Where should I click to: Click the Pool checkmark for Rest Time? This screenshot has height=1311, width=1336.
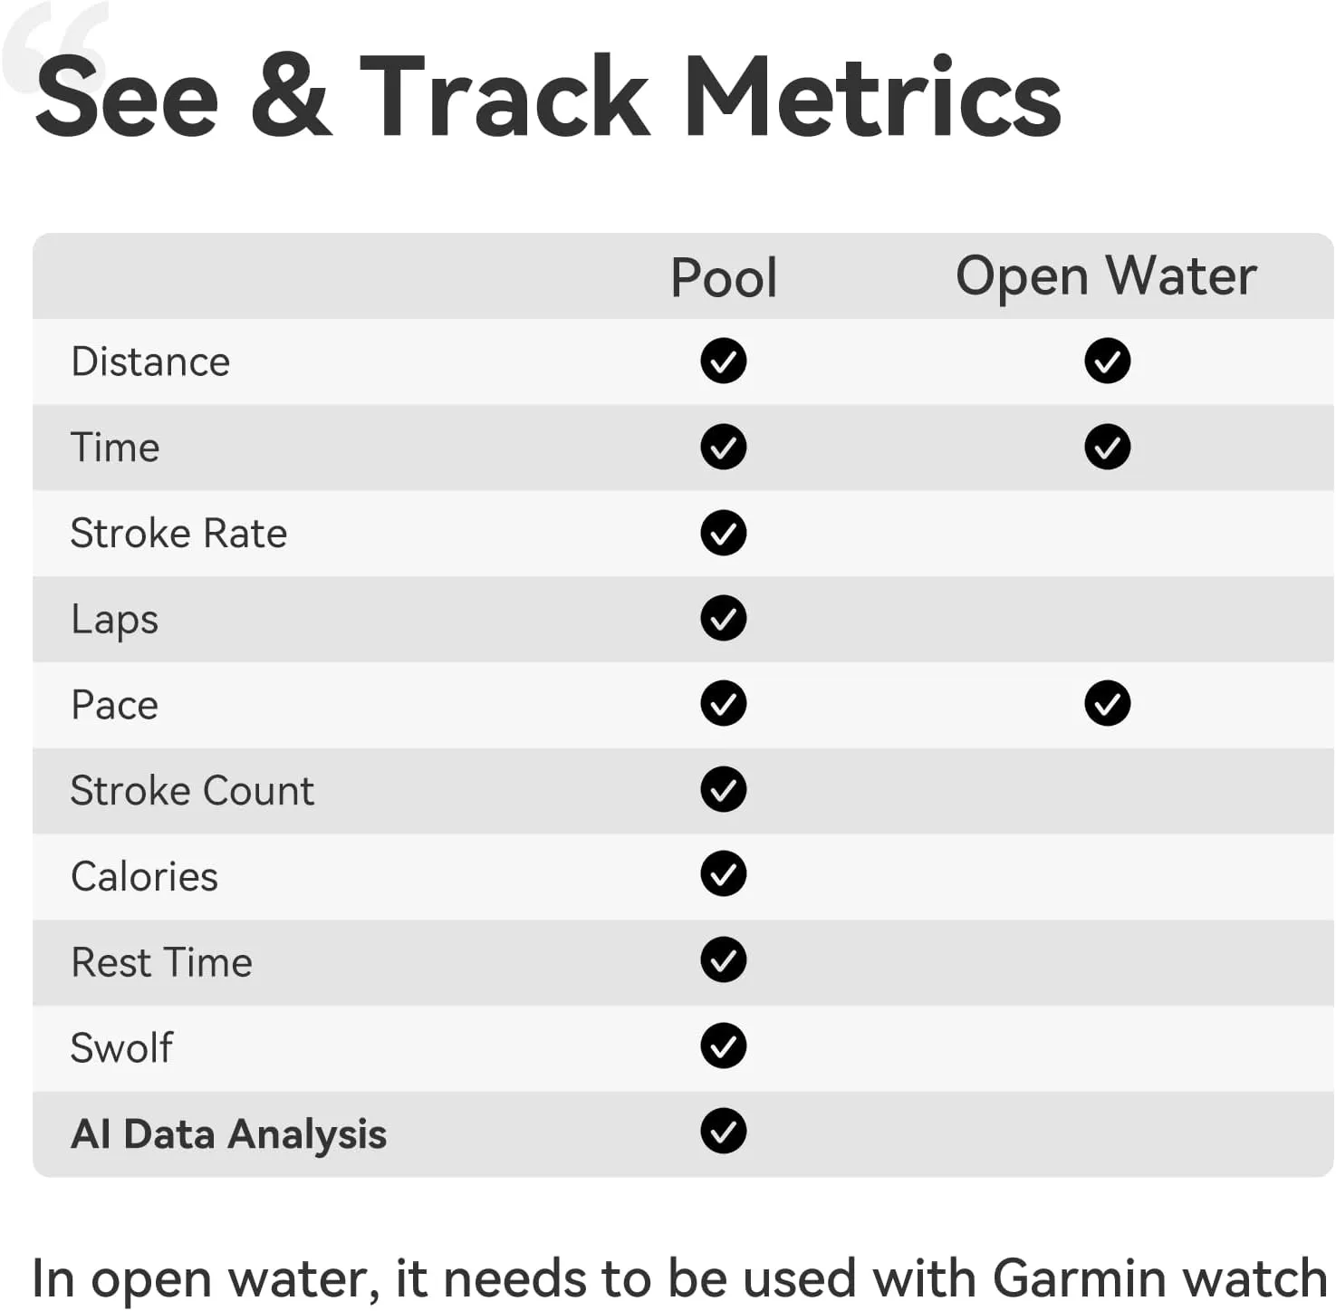(723, 960)
